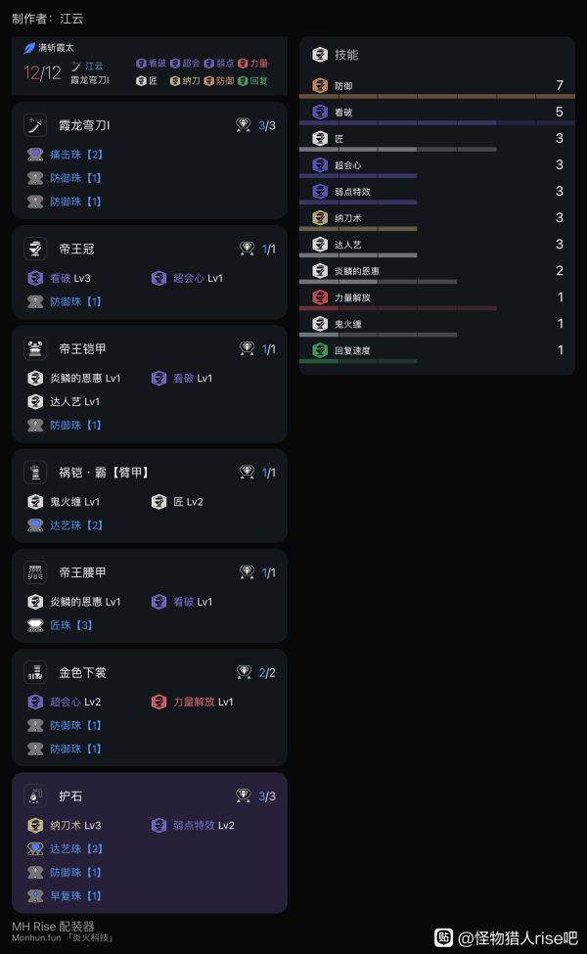The height and width of the screenshot is (954, 587).
Task: Click the 江云 author name link
Action: [94, 66]
